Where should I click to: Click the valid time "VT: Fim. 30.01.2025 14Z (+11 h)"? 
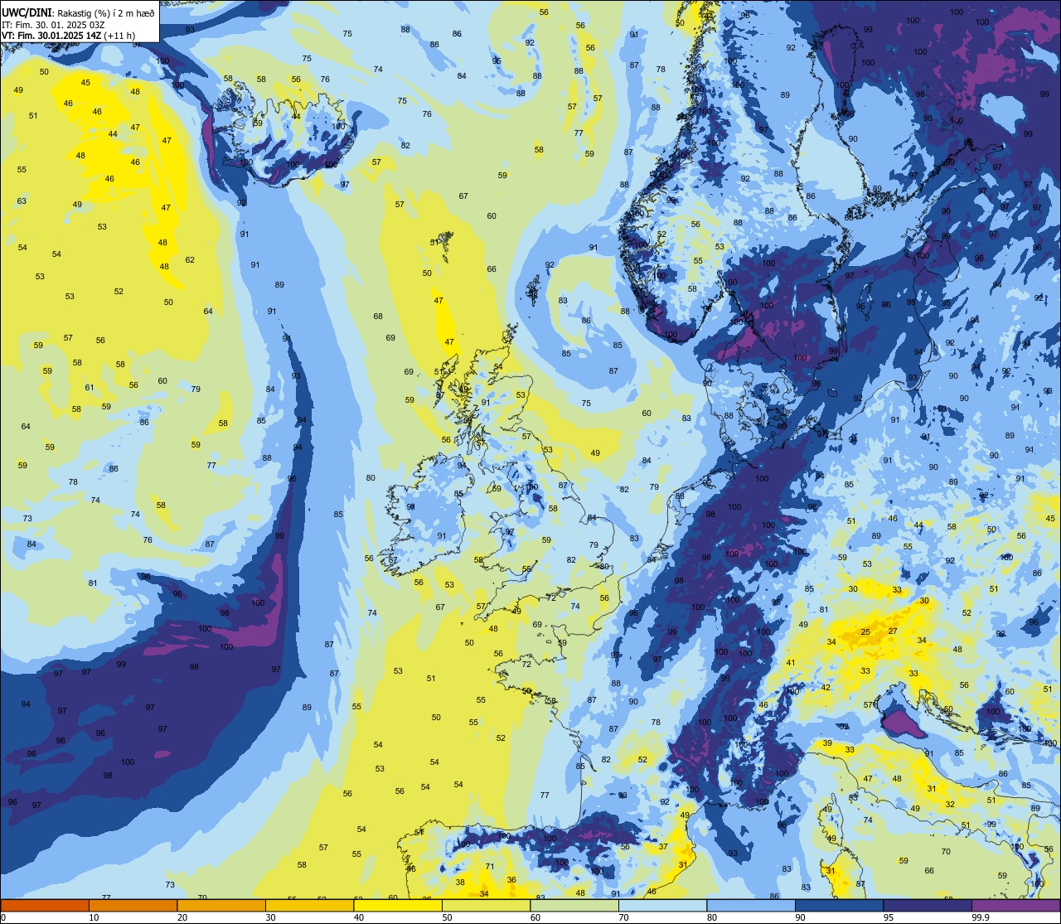68,36
